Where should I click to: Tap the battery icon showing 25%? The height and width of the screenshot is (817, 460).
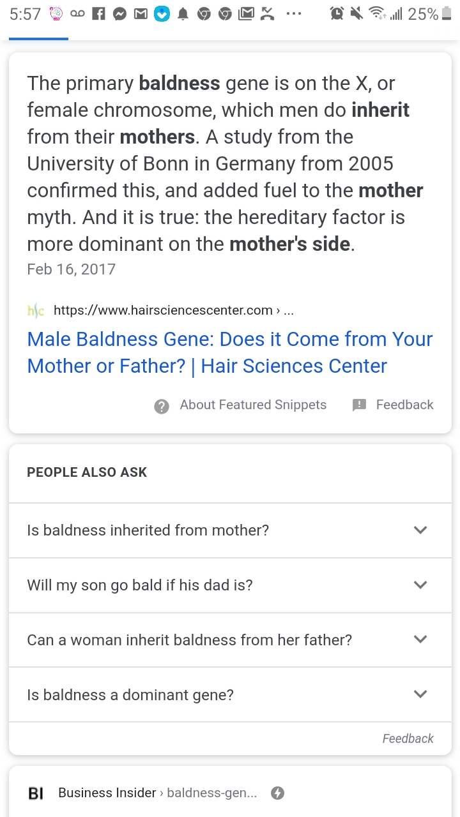(447, 14)
